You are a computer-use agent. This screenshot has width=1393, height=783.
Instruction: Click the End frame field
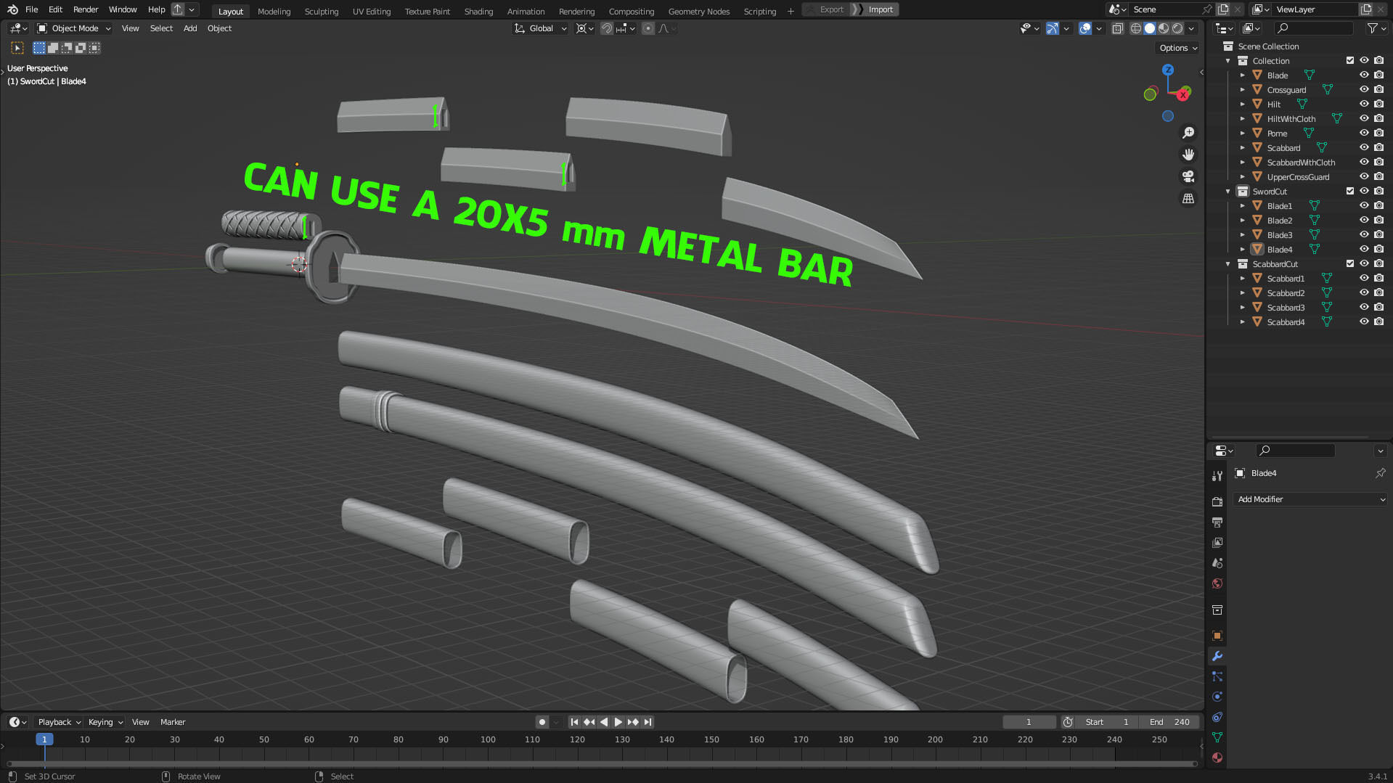[x=1169, y=722]
